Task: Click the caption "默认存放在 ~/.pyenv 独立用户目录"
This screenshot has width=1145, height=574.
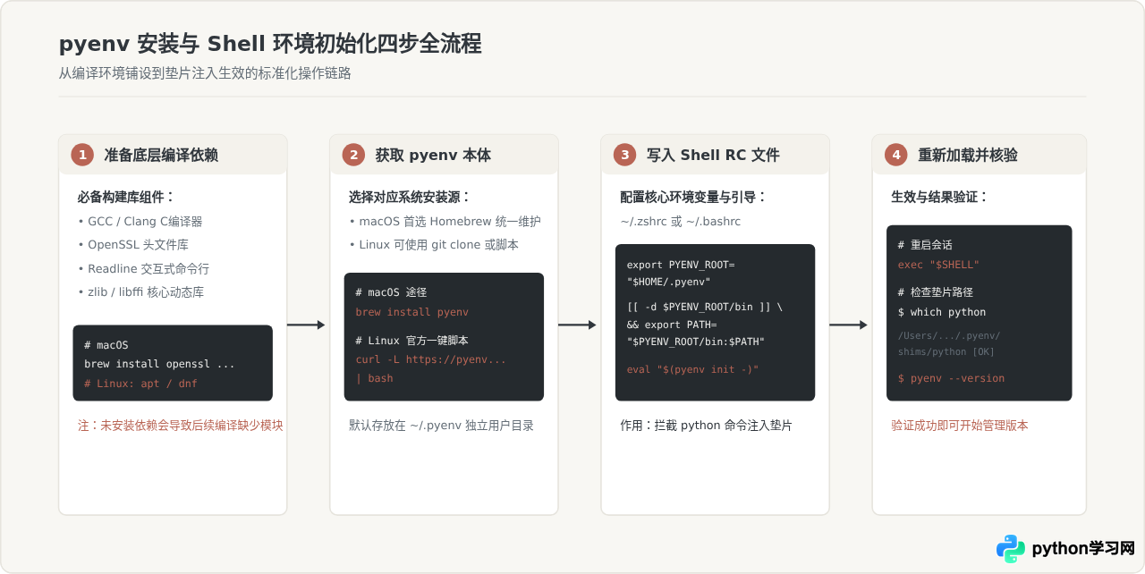Action: pyautogui.click(x=441, y=426)
